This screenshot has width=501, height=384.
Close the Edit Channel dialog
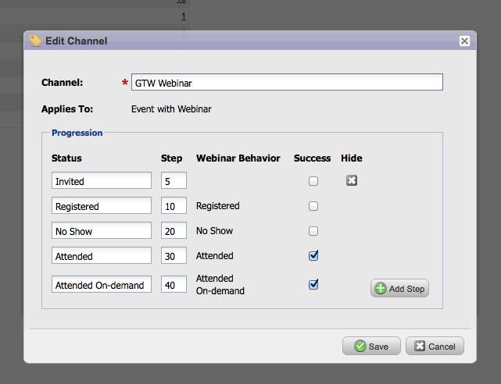pyautogui.click(x=464, y=41)
